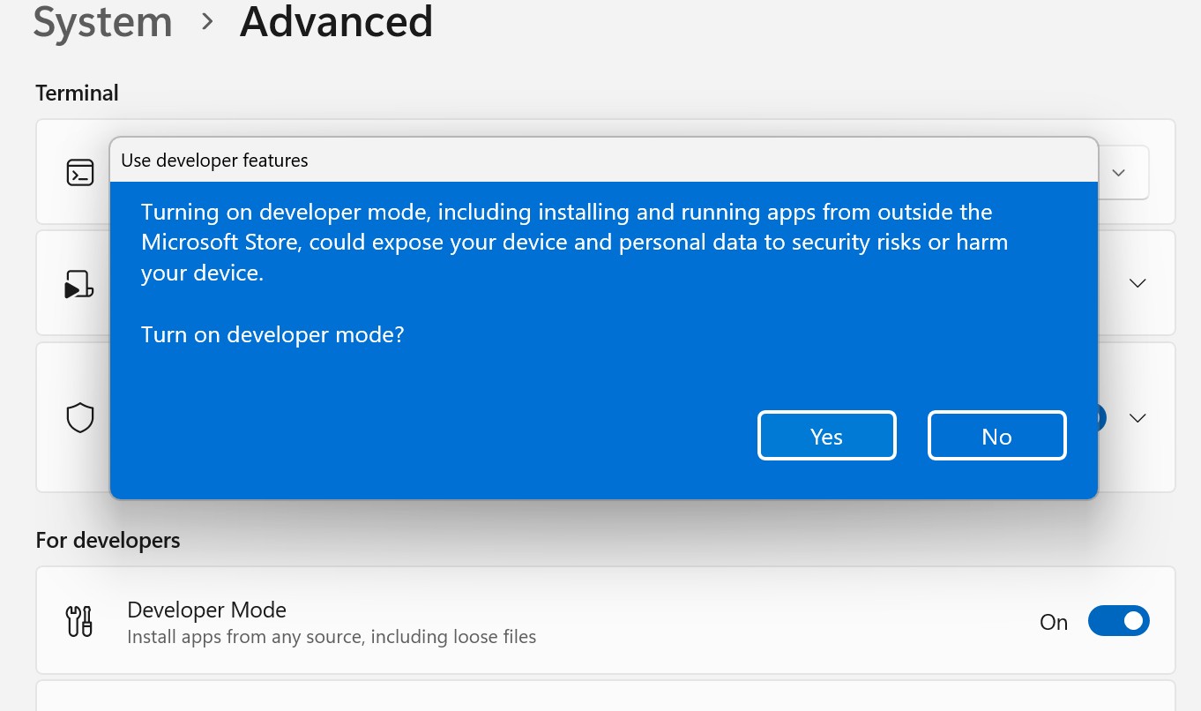Expand the shield settings row chevron
Image resolution: width=1201 pixels, height=711 pixels.
point(1137,417)
